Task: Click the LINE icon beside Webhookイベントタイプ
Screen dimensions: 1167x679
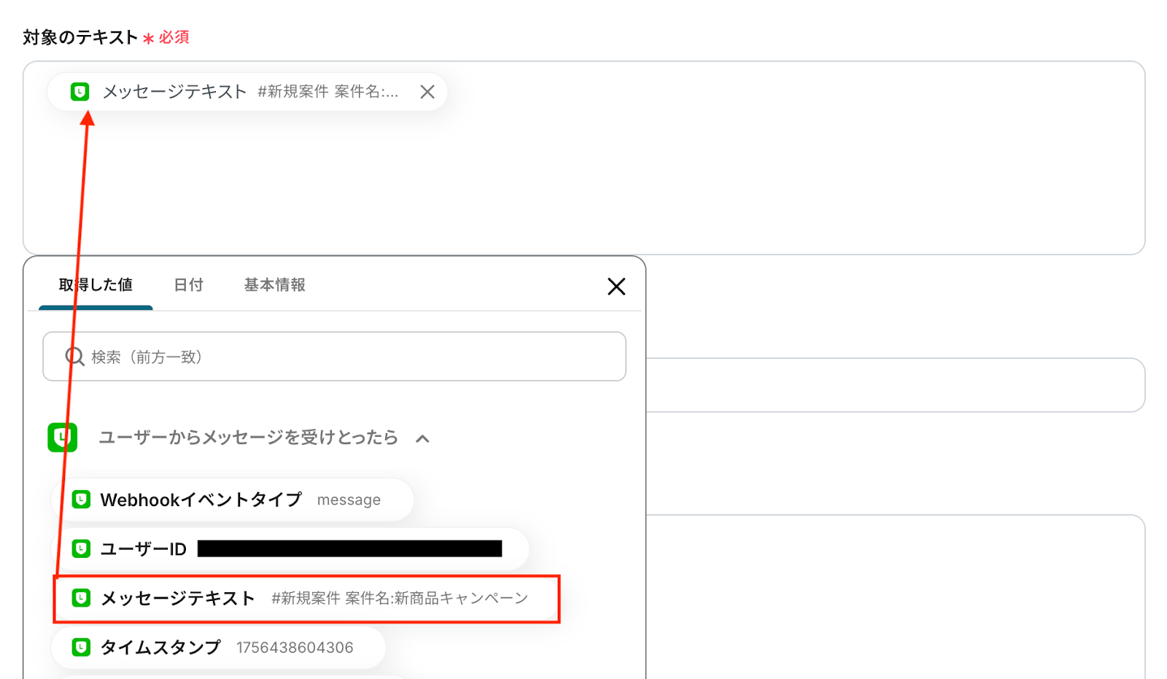Action: point(81,500)
